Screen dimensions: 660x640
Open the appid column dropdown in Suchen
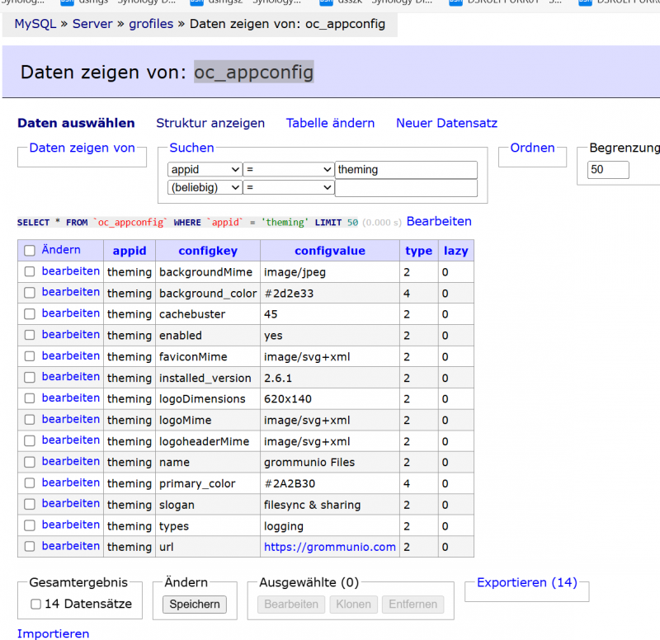click(205, 170)
